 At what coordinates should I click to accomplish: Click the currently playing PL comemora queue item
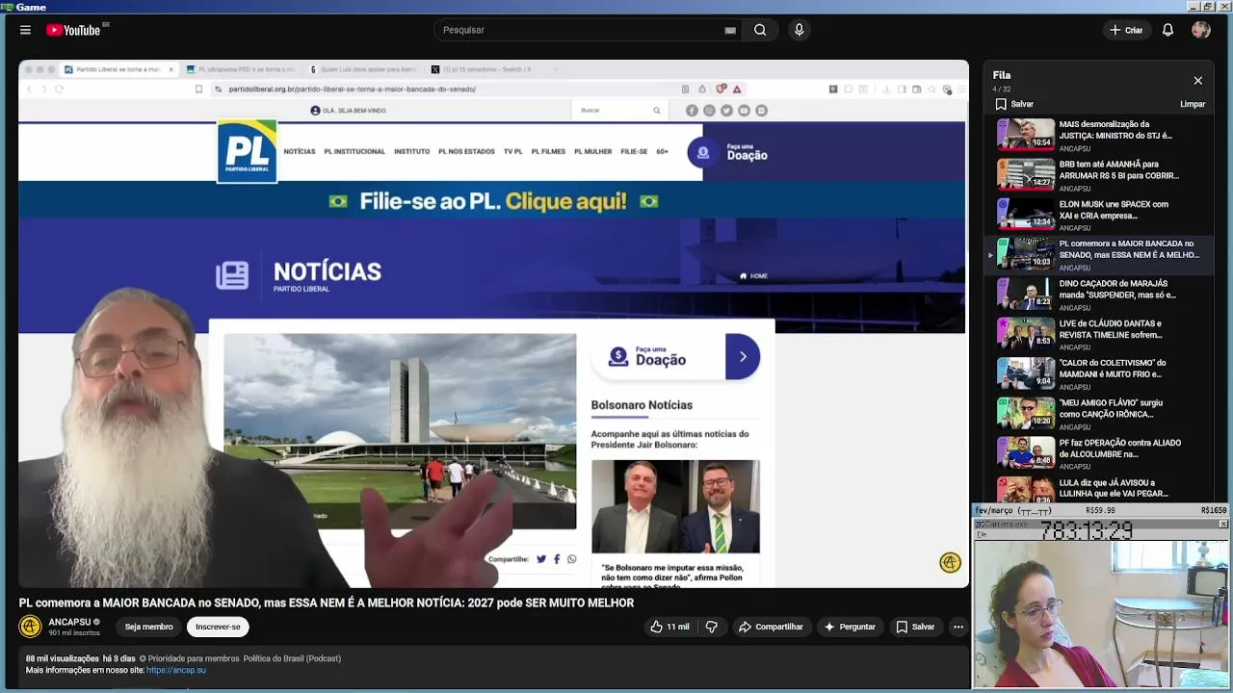1099,254
